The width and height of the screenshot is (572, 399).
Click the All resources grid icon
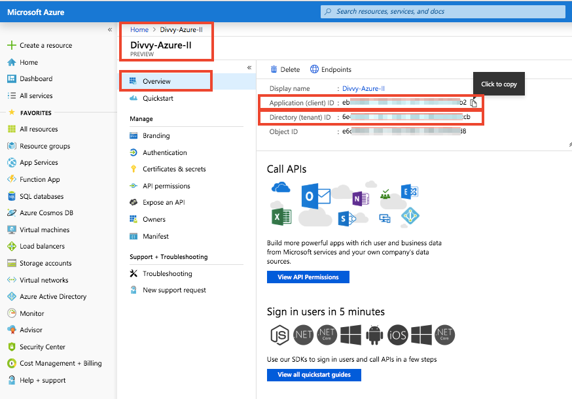pyautogui.click(x=12, y=129)
